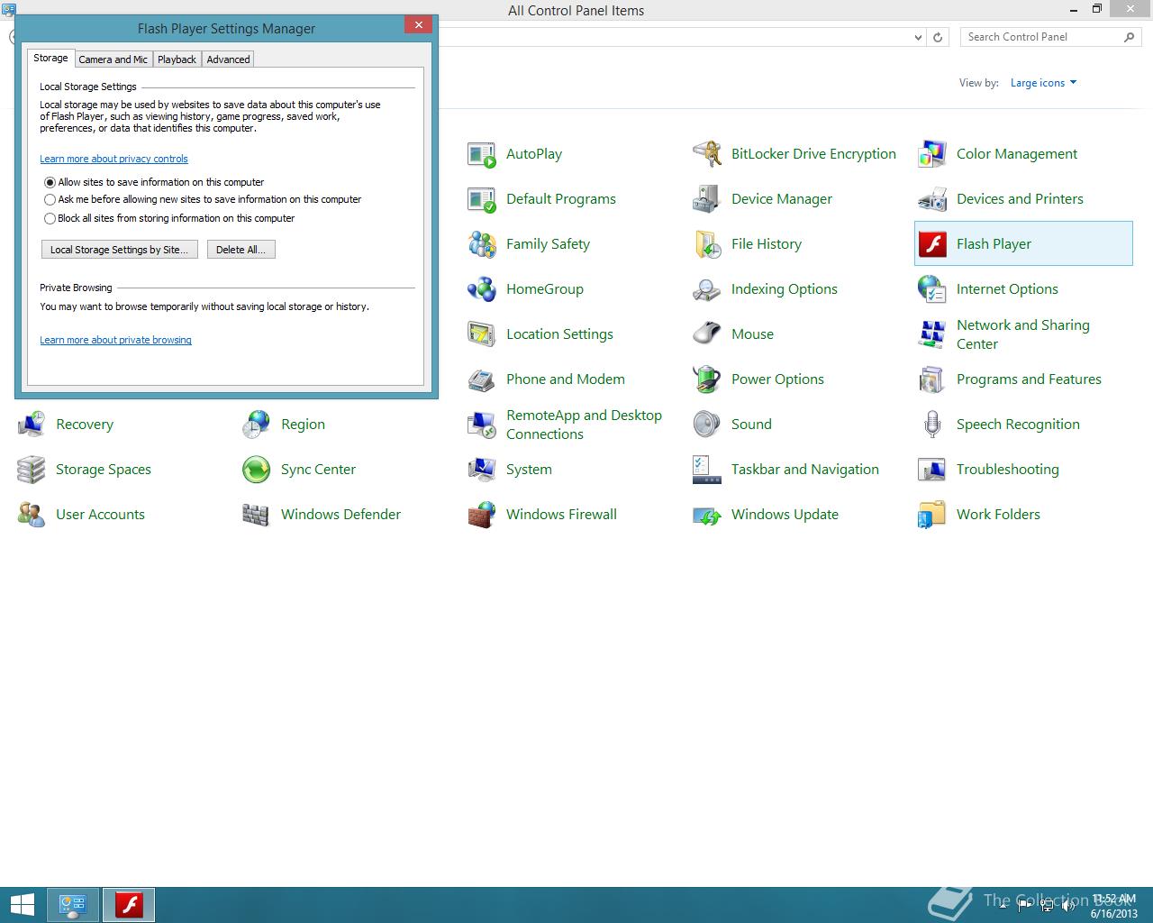Click the search magnifier icon
This screenshot has width=1153, height=923.
point(1130,37)
